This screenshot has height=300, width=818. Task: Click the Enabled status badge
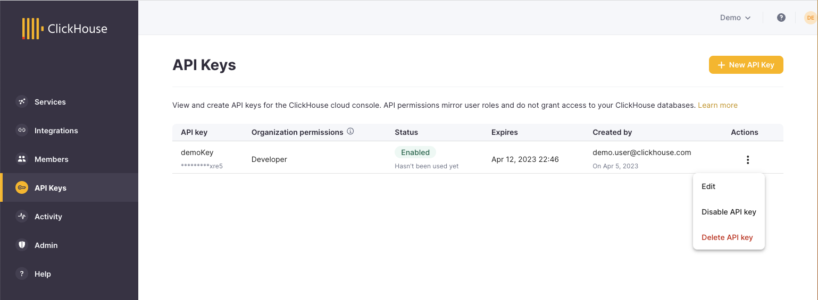(x=415, y=152)
